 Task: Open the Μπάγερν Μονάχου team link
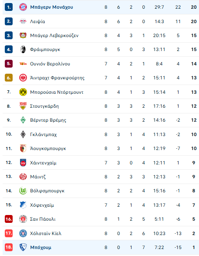point(51,7)
